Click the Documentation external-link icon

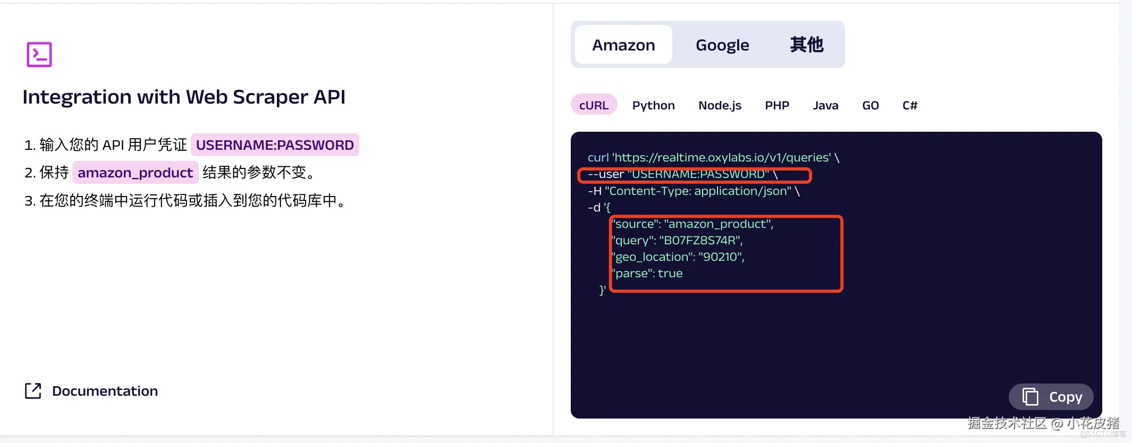coord(33,391)
